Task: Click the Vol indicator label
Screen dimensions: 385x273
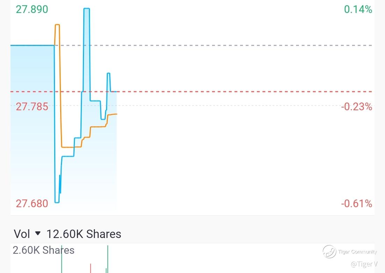Action: pos(22,234)
